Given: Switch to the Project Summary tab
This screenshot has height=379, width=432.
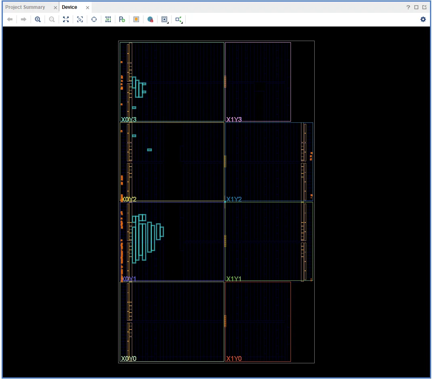Looking at the screenshot, I should (25, 7).
